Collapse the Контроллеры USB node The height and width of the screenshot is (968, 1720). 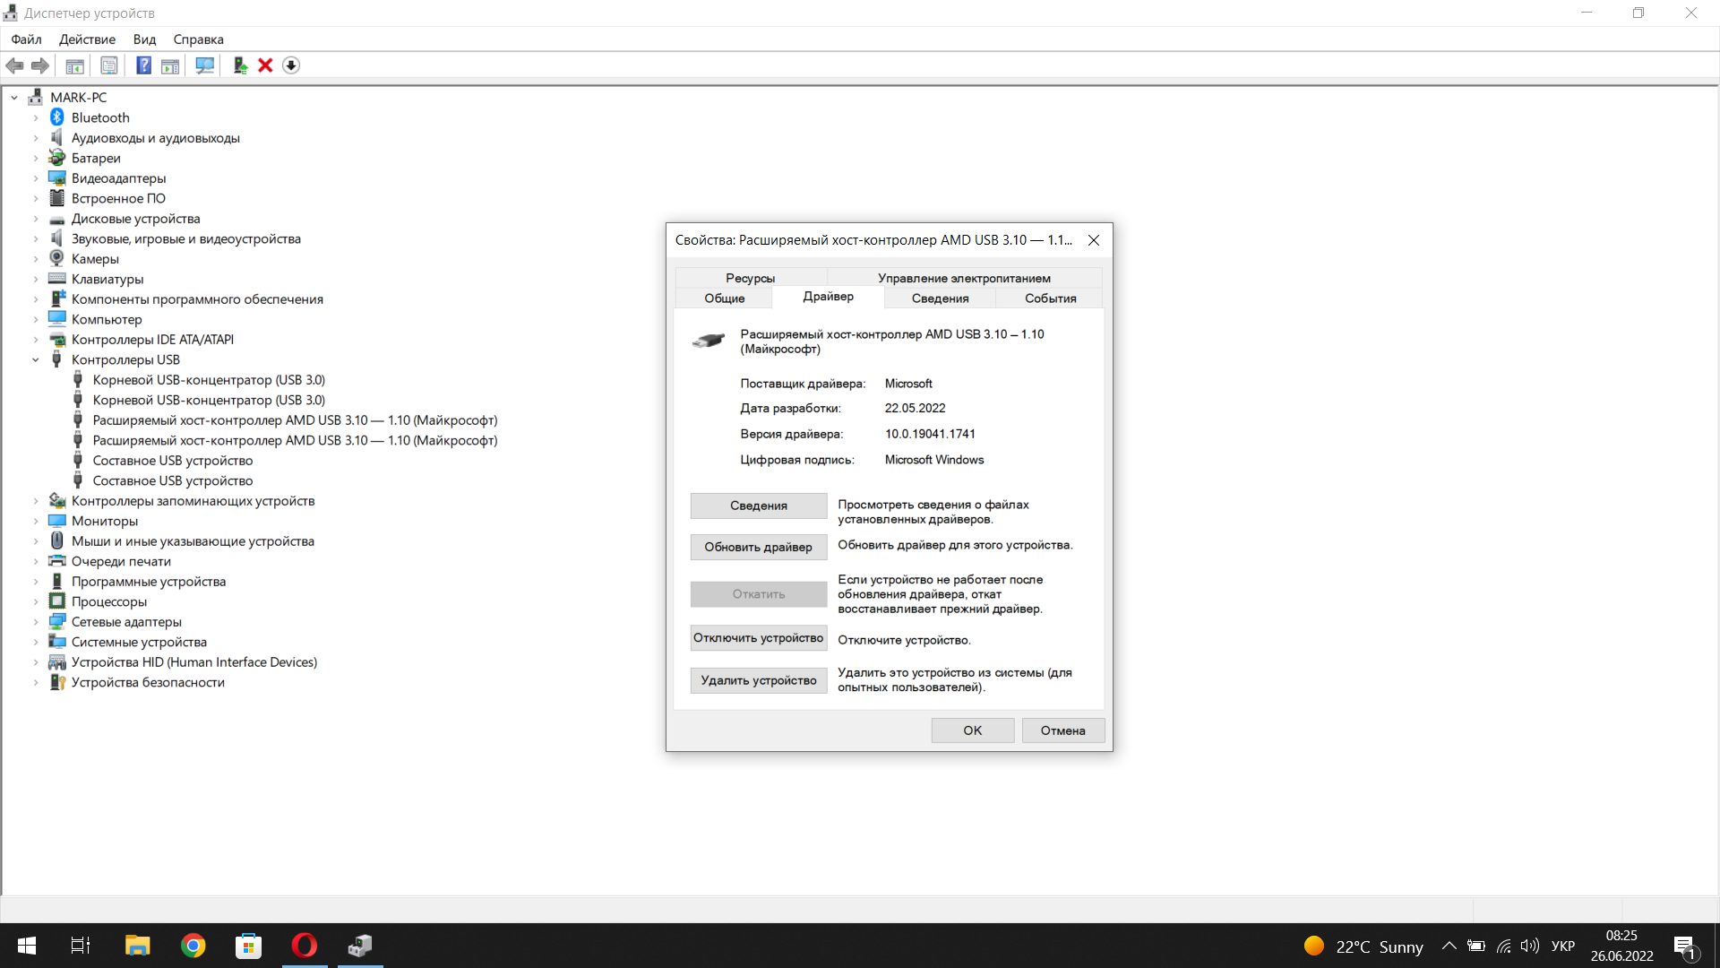click(x=36, y=359)
